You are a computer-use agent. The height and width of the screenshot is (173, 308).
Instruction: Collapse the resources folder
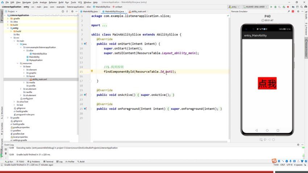point(17,63)
